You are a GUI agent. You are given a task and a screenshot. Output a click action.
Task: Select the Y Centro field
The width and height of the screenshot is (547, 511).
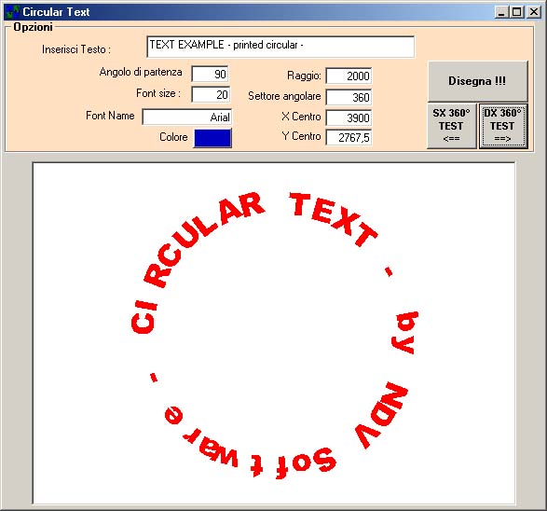point(349,137)
